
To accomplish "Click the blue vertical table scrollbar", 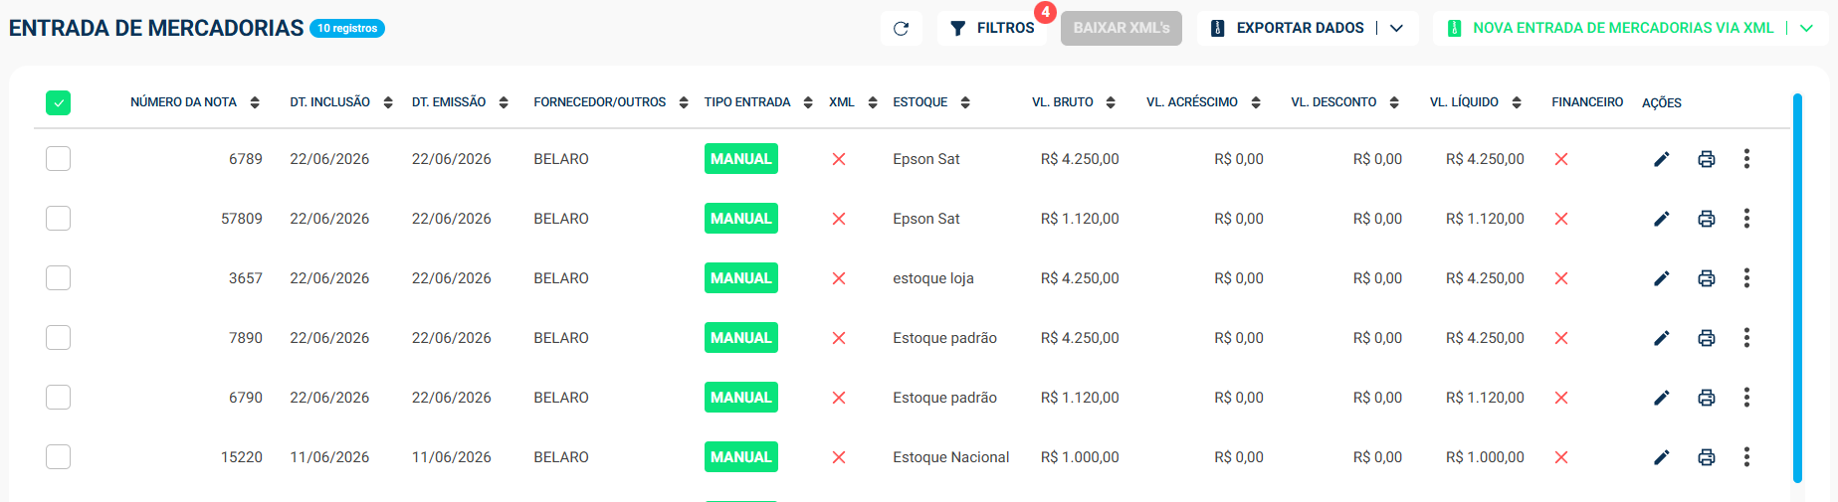I will (1797, 288).
